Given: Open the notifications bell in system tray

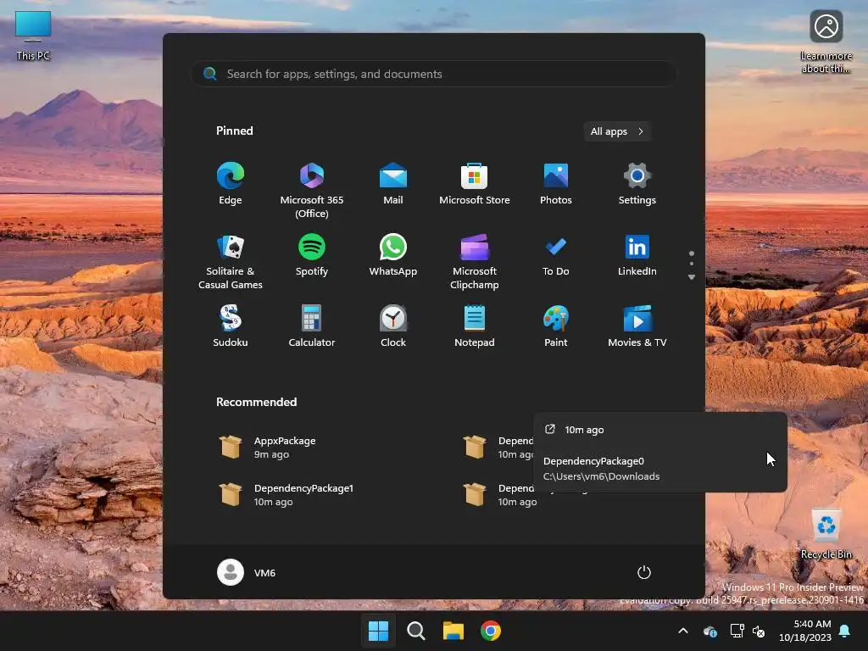Looking at the screenshot, I should point(845,631).
